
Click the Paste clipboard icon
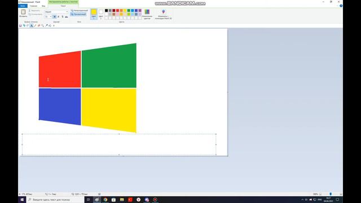pyautogui.click(x=23, y=12)
